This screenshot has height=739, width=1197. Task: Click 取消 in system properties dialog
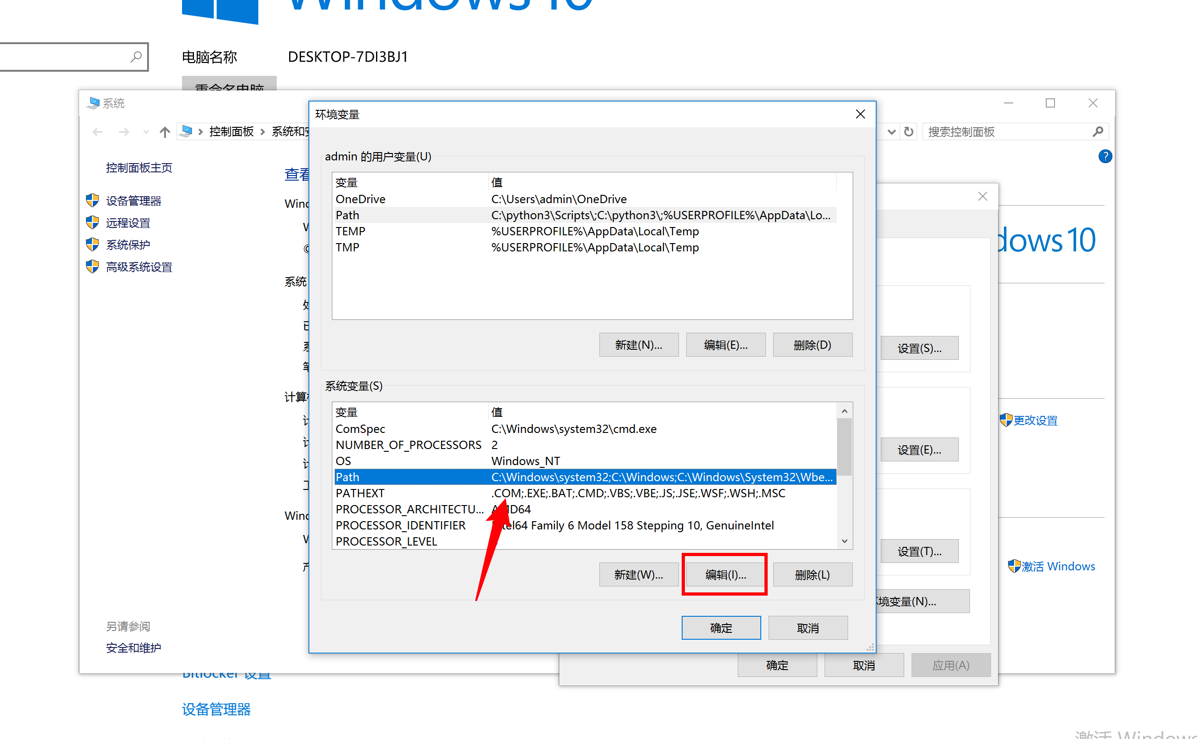click(863, 665)
